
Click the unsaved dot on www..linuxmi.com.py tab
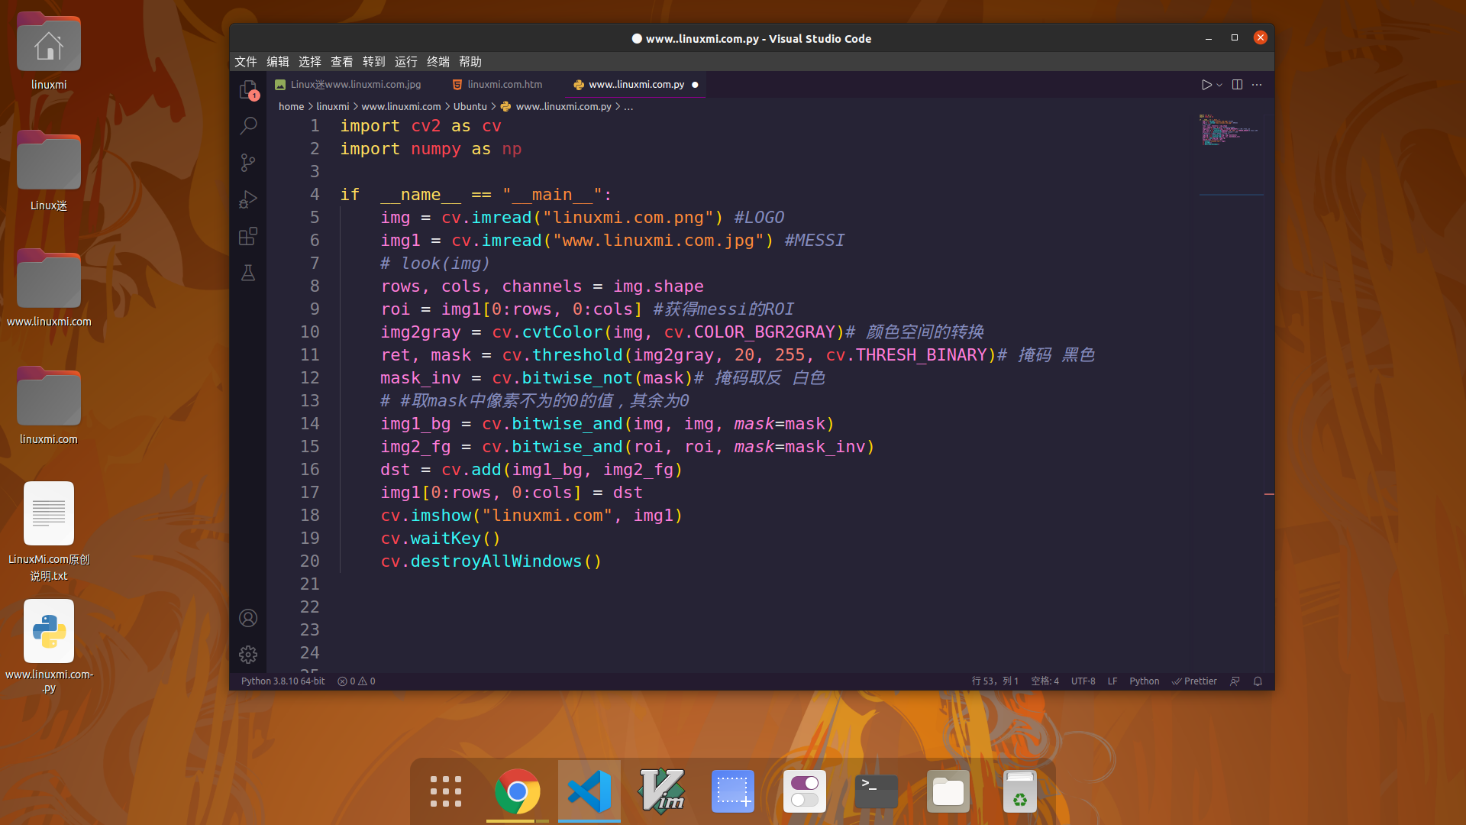(696, 85)
